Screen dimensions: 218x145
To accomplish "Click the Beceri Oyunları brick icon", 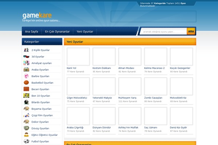I will (x=26, y=89).
